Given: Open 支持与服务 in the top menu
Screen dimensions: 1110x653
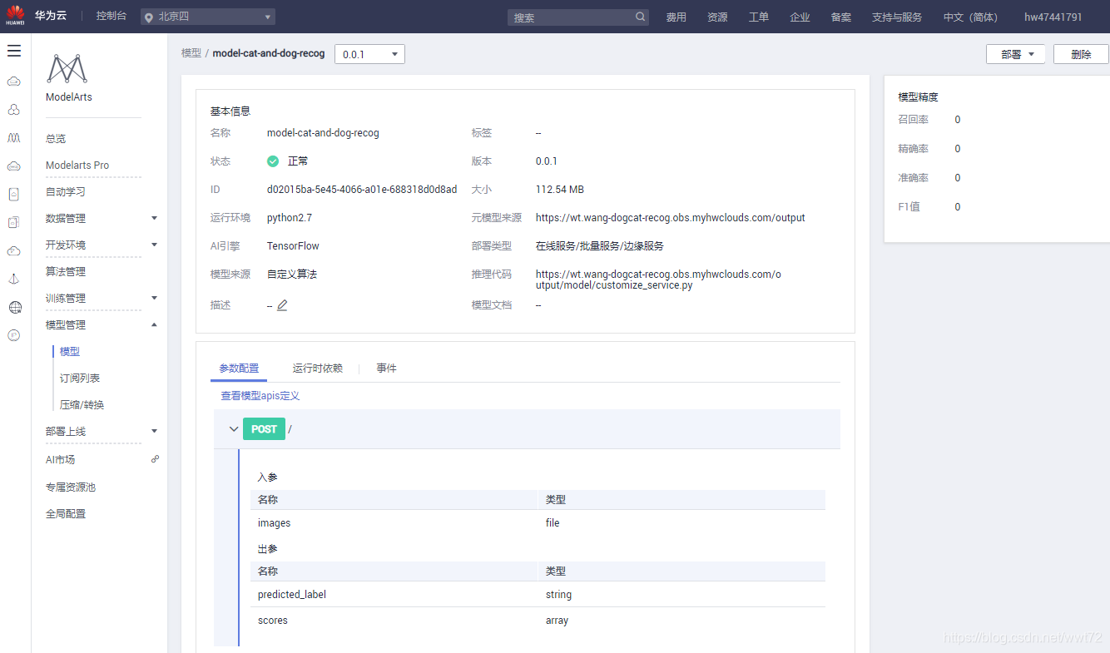Looking at the screenshot, I should pyautogui.click(x=897, y=17).
